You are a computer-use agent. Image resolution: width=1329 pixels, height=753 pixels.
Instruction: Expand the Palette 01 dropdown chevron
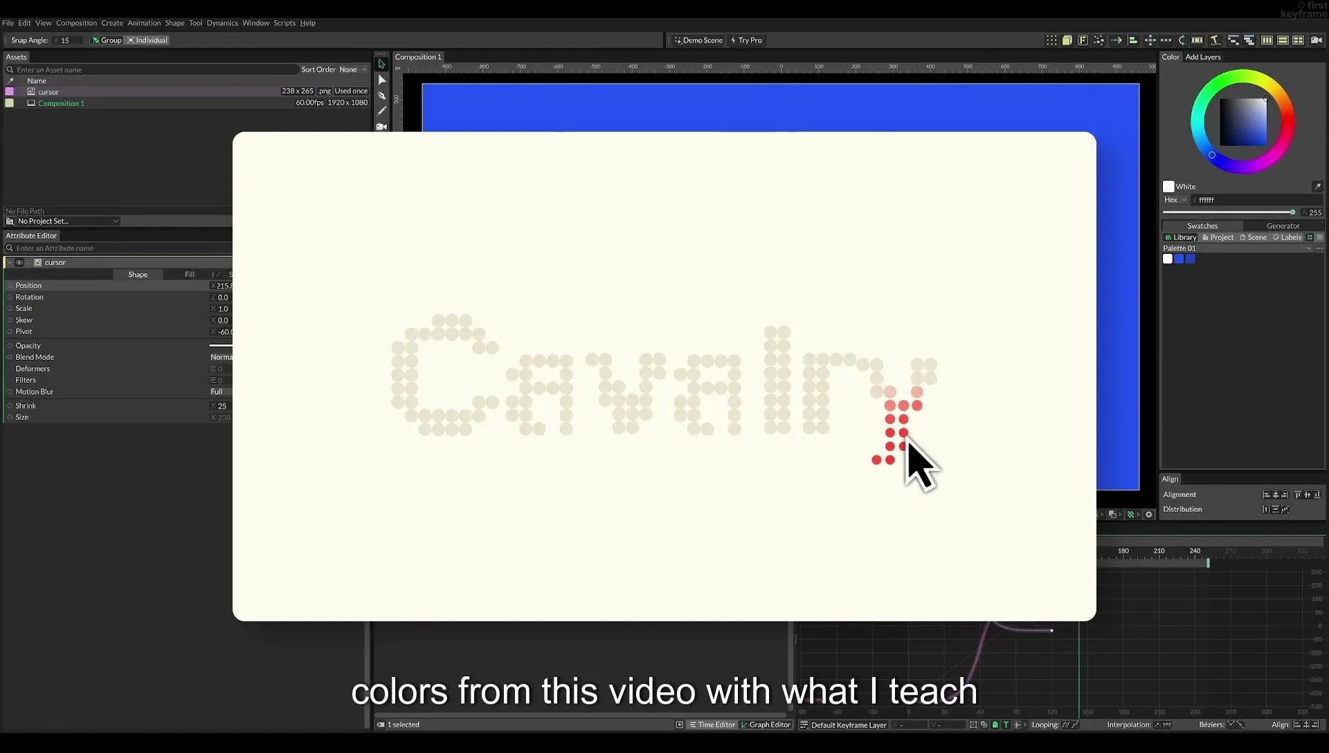pos(1308,248)
